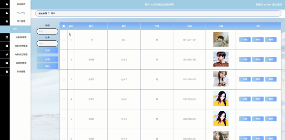This screenshot has height=140, width=285.
Task: Tick the checkbox for row 2 (账号8)
Action: [x=63, y=60]
